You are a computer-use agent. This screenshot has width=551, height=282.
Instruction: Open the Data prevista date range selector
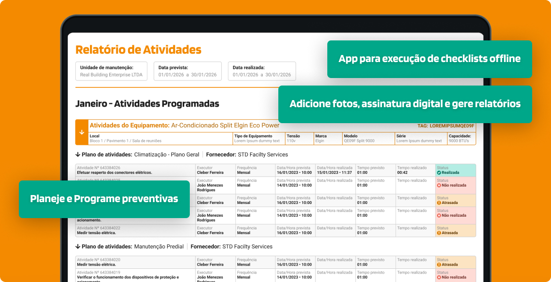(x=187, y=71)
